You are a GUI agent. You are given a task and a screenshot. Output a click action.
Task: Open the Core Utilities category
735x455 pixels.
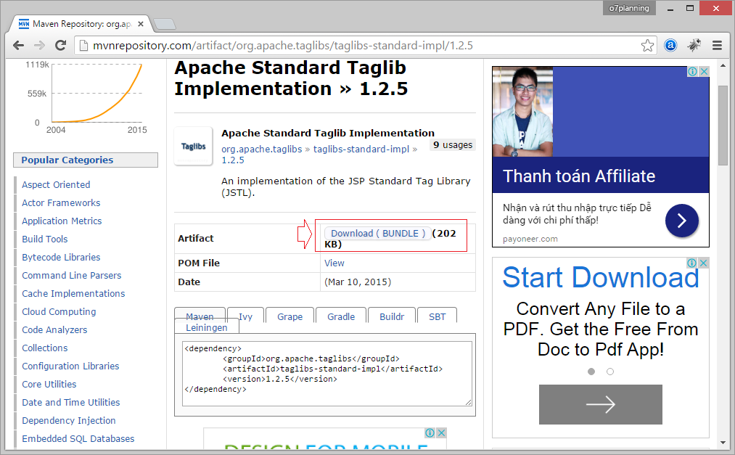(x=49, y=384)
